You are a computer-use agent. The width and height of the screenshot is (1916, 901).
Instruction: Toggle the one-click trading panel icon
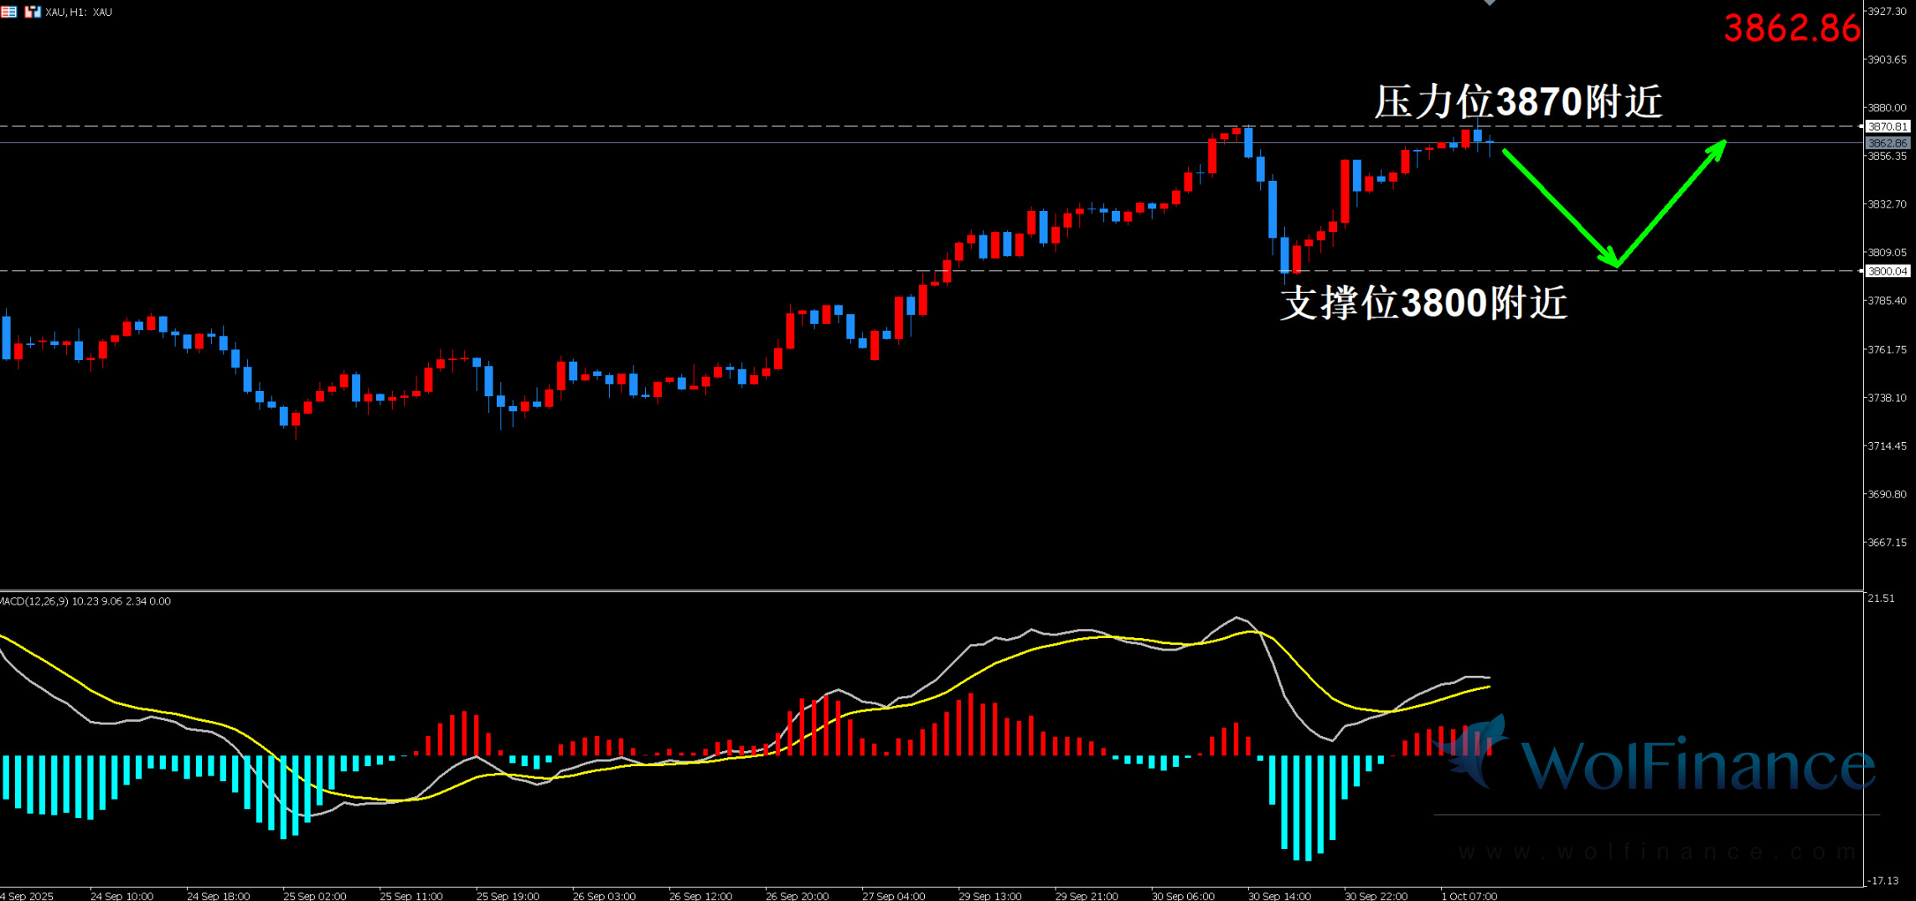pos(8,12)
